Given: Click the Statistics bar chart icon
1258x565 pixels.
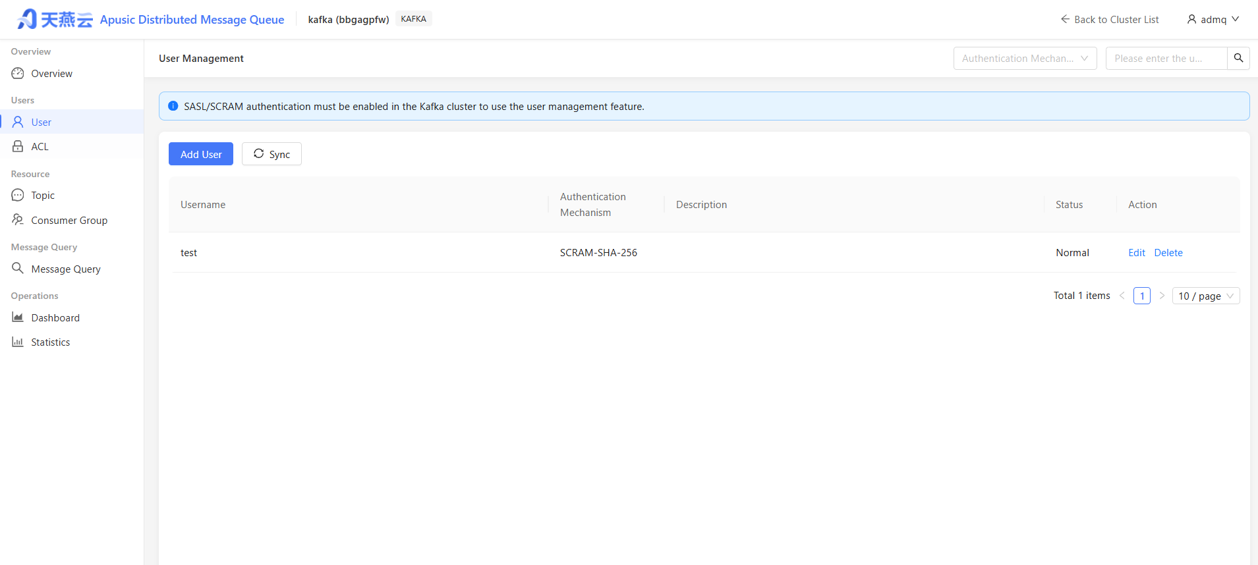Looking at the screenshot, I should (18, 342).
